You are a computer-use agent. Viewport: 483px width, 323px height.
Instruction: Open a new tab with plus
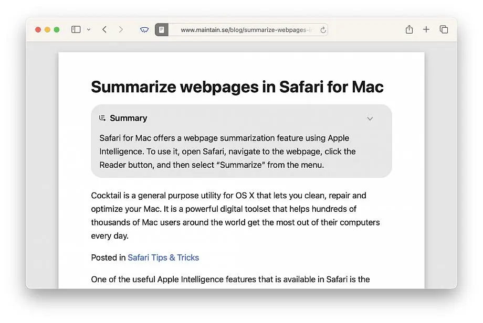tap(426, 29)
